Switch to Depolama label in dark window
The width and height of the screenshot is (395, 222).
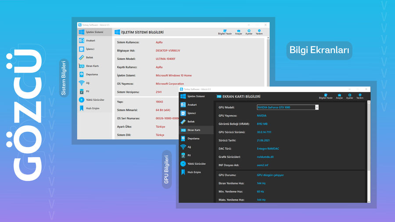tap(194, 138)
